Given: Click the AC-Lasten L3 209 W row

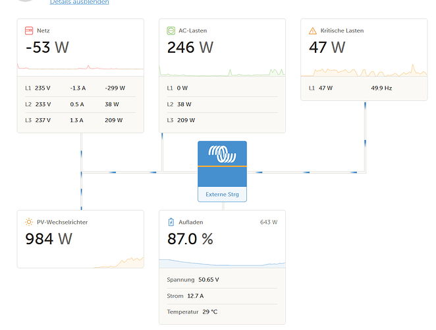Looking at the screenshot, I should [222, 120].
